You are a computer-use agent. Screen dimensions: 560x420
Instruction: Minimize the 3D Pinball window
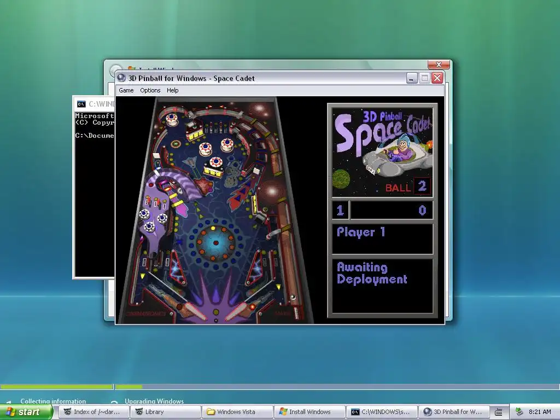point(412,78)
